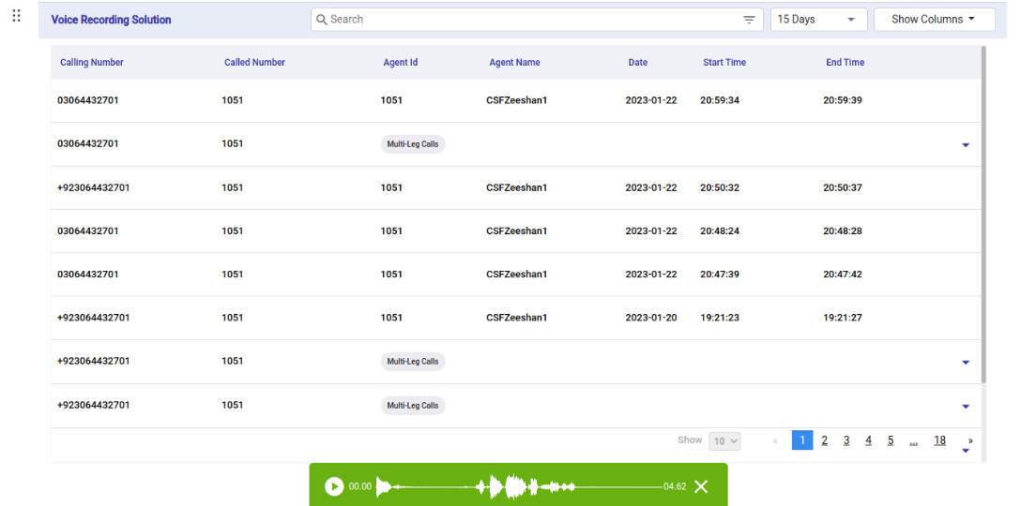Close the green audio player bar
Screen dimensions: 1036x506
tap(701, 486)
